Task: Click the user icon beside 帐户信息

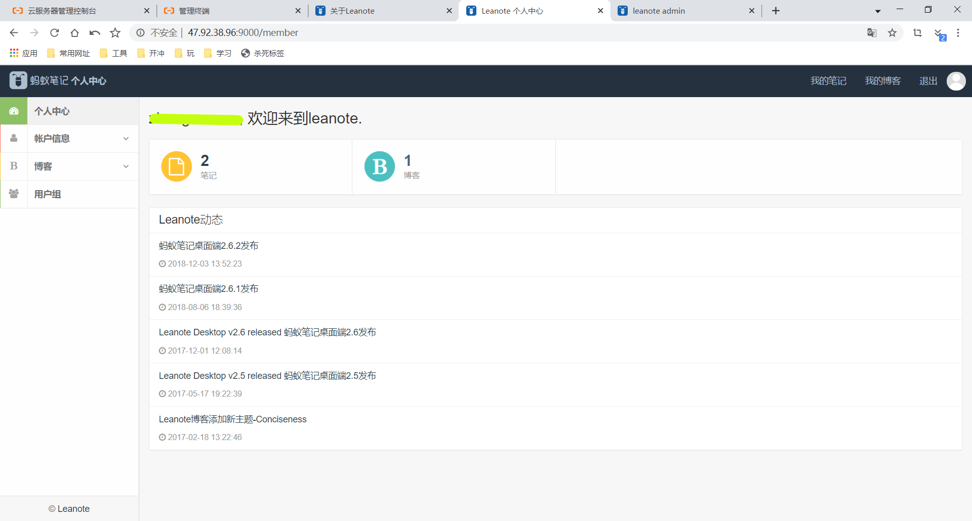Action: point(14,138)
